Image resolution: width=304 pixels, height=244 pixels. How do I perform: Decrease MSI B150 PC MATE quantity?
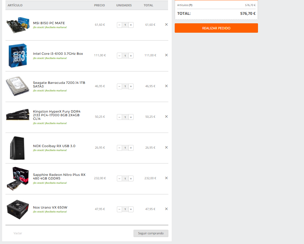tap(119, 25)
